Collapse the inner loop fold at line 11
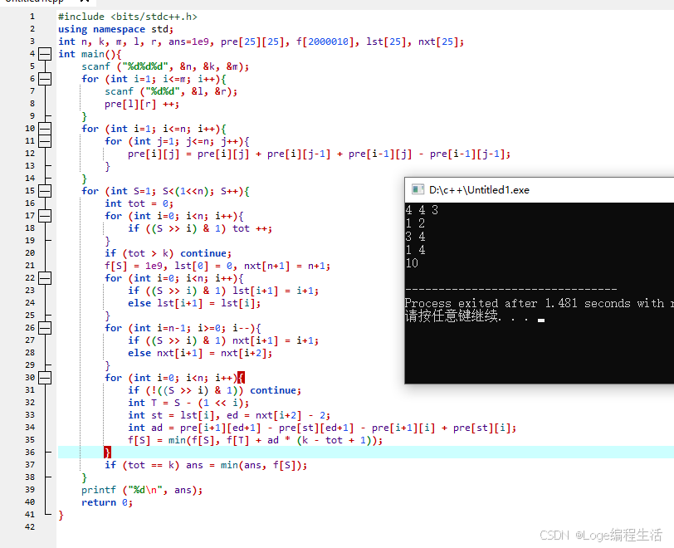The image size is (674, 548). (45, 140)
